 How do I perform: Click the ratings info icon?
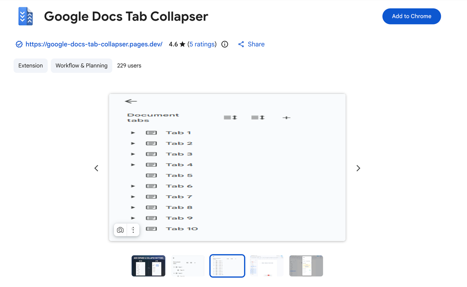[x=225, y=44]
